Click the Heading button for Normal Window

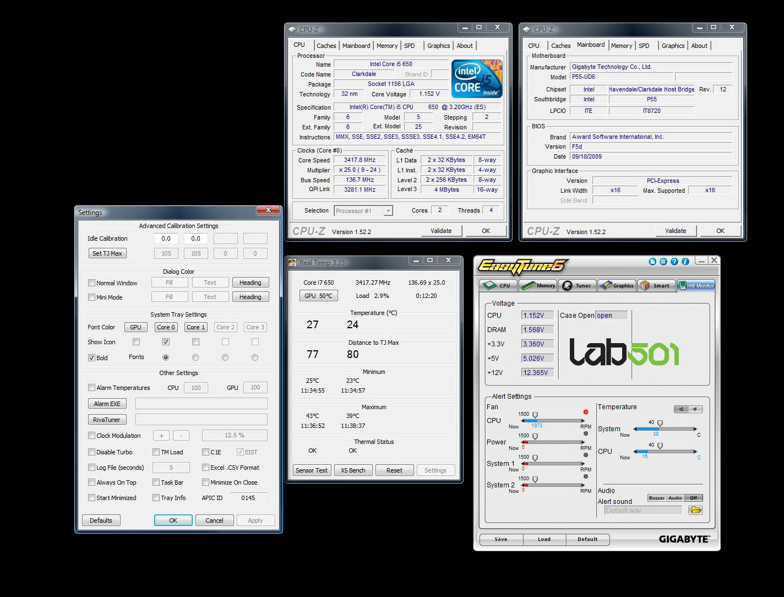coord(251,283)
